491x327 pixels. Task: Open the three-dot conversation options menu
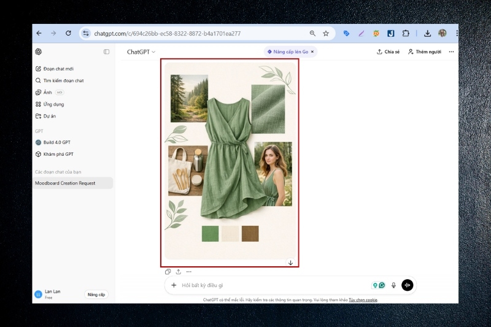(x=451, y=52)
